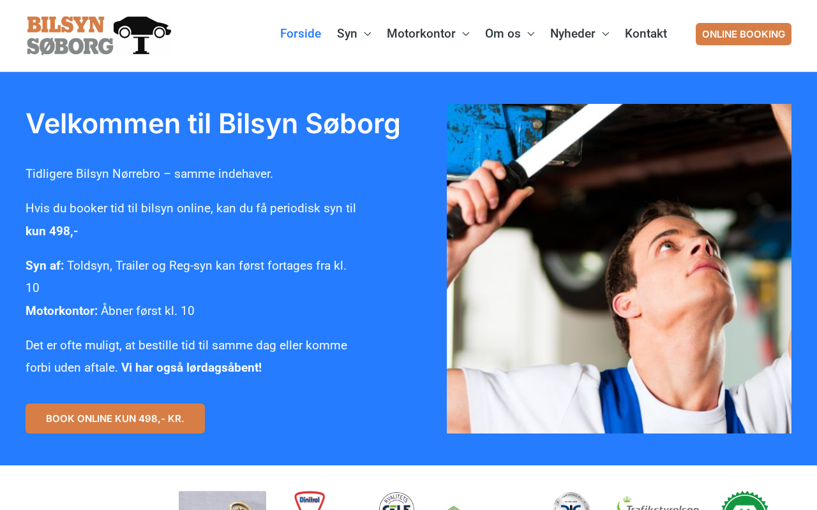Image resolution: width=817 pixels, height=510 pixels.
Task: Open the Om os dropdown chevron
Action: 531,34
